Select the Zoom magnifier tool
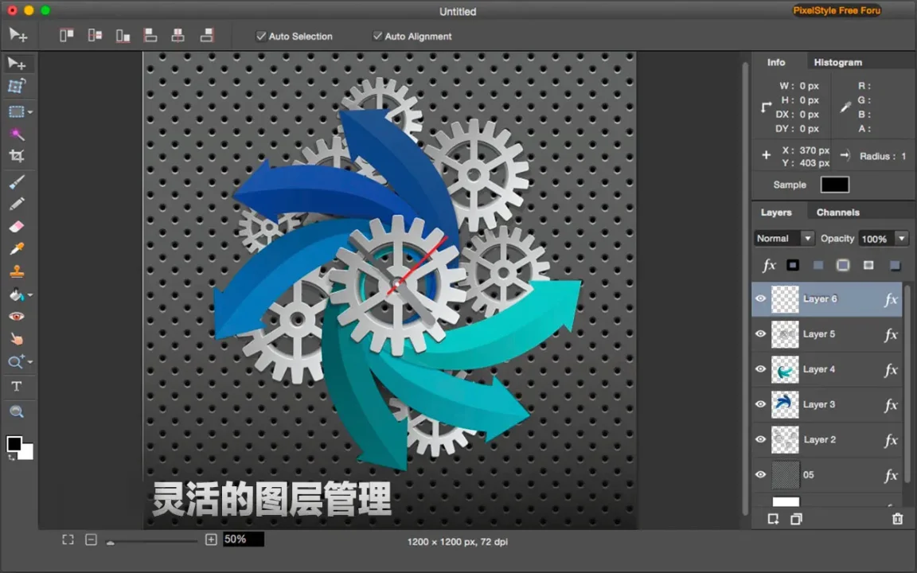This screenshot has width=917, height=573. [17, 411]
